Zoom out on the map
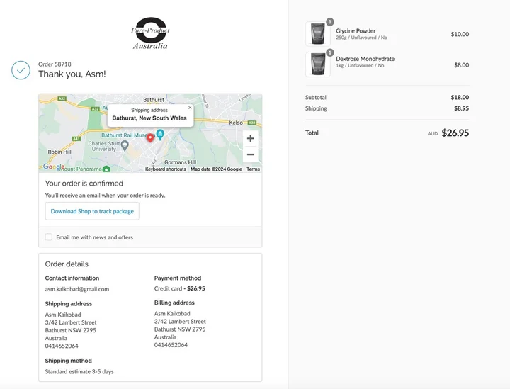This screenshot has width=510, height=389. pyautogui.click(x=250, y=154)
